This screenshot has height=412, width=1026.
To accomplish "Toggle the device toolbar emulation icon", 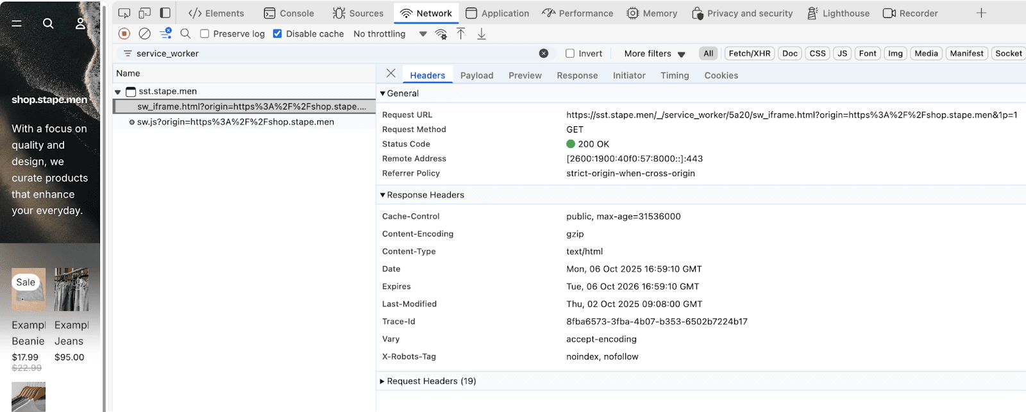I will click(x=145, y=13).
